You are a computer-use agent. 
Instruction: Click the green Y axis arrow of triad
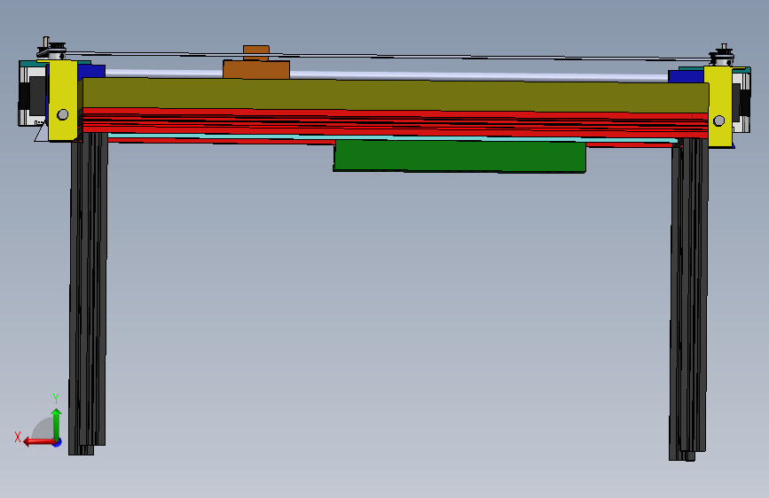[57, 424]
